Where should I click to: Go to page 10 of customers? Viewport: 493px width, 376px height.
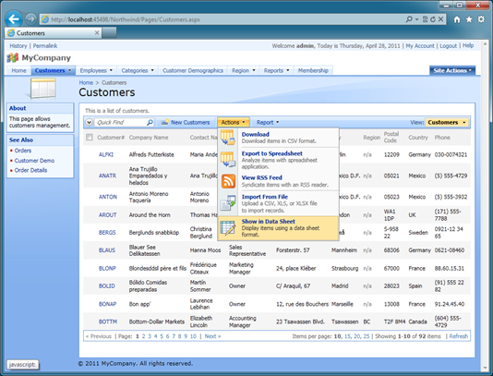coord(193,336)
